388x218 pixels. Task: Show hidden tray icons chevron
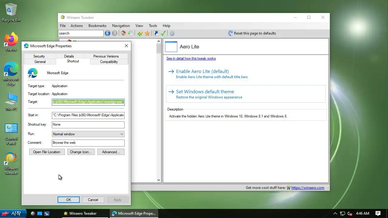point(335,213)
